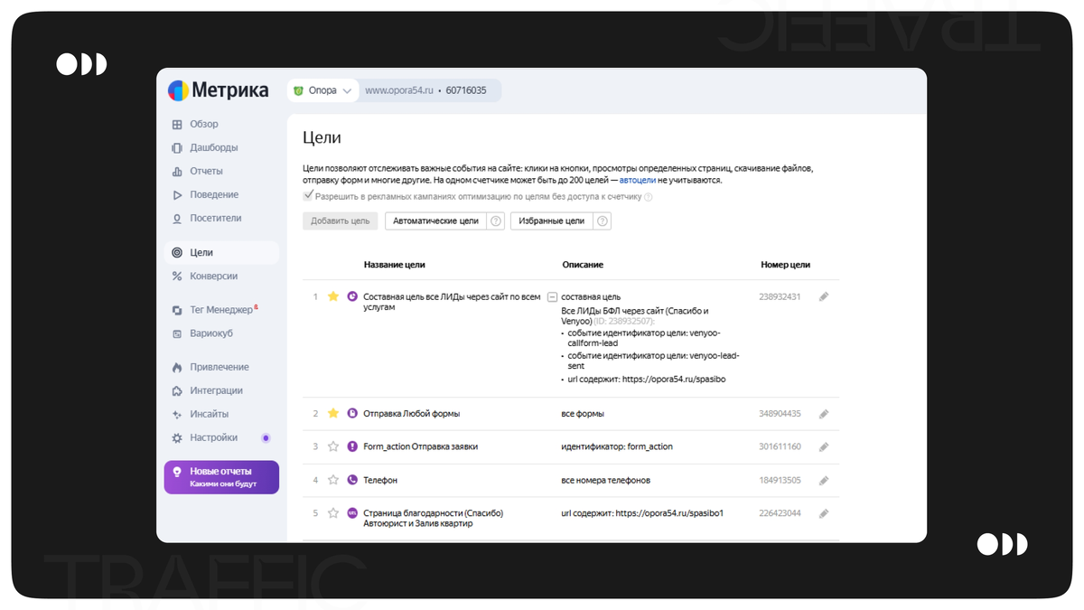Edit goal 184913505 with pencil icon

click(824, 480)
